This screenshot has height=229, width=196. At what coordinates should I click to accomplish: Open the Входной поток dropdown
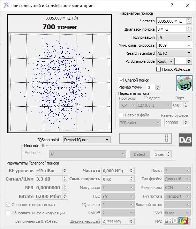click(x=177, y=205)
